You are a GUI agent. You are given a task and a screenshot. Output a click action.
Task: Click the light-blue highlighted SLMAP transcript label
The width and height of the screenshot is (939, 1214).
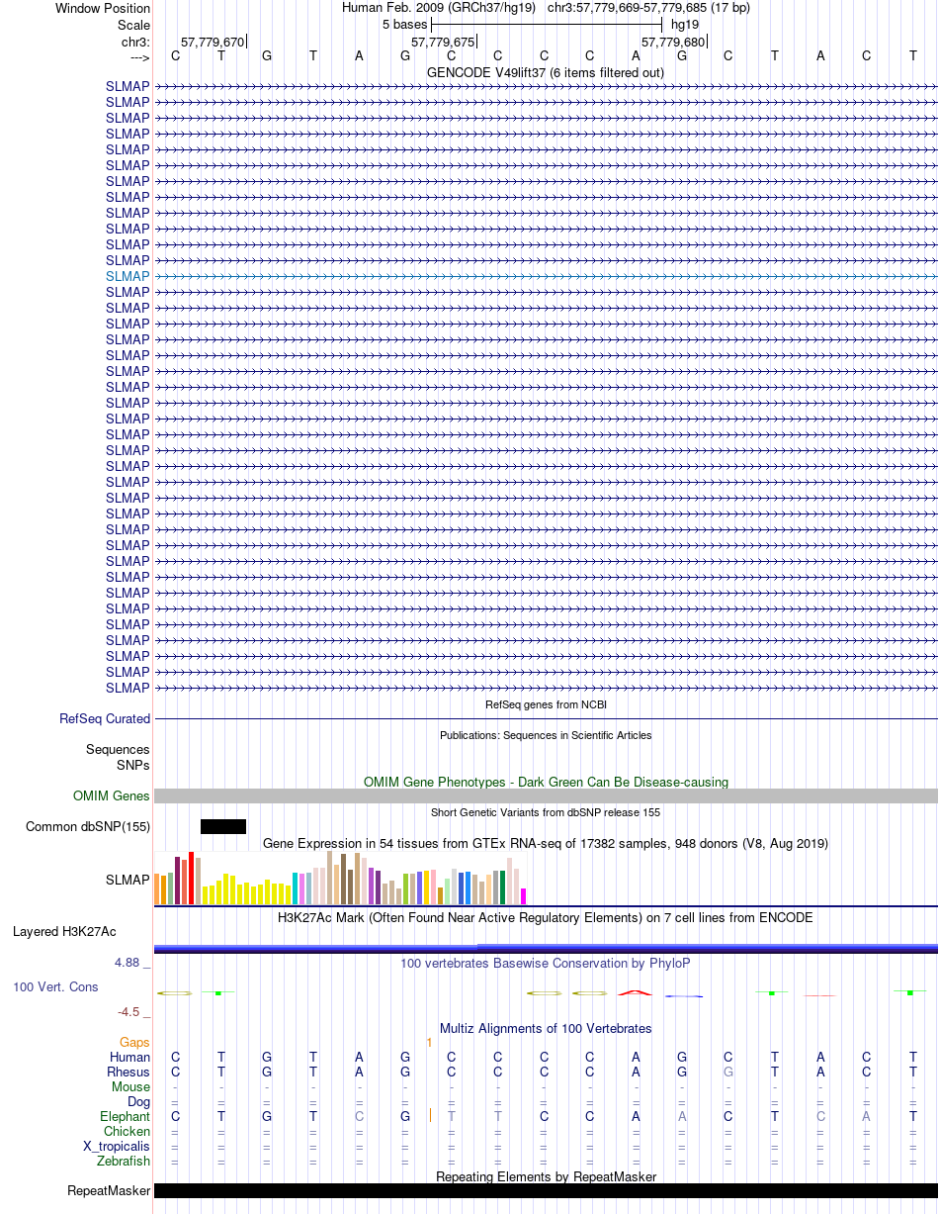(128, 276)
